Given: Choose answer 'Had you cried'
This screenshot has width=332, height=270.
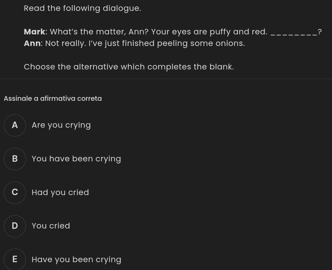Looking at the screenshot, I should point(60,192).
